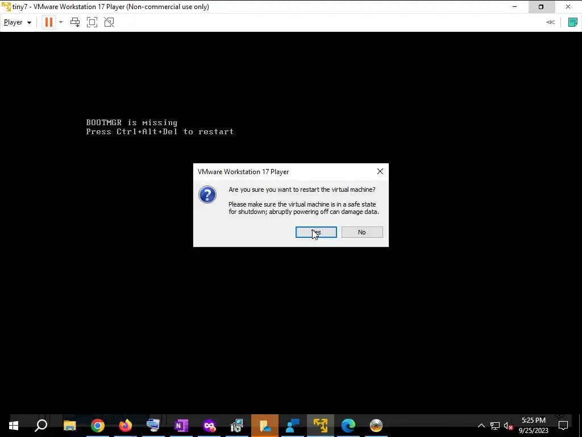Click the blue question mark icon
This screenshot has height=437, width=582.
(207, 195)
